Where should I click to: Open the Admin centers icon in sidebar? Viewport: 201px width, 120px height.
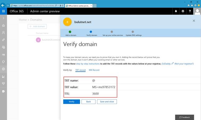[3, 91]
